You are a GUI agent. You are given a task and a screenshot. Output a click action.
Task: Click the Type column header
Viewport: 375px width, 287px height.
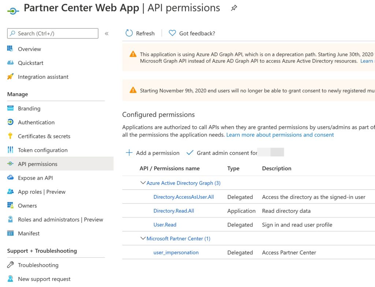pos(233,168)
